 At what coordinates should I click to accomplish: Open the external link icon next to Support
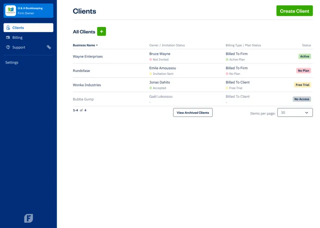(x=49, y=47)
